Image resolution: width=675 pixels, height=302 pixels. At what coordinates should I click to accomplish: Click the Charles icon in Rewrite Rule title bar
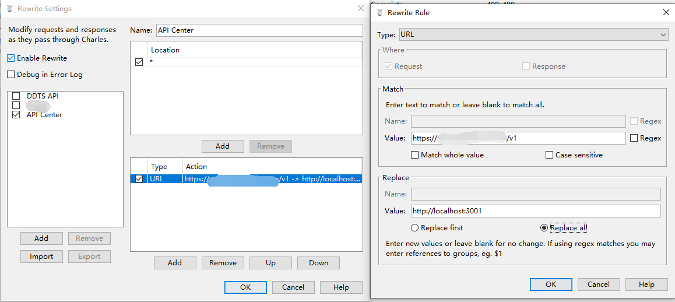coord(379,12)
